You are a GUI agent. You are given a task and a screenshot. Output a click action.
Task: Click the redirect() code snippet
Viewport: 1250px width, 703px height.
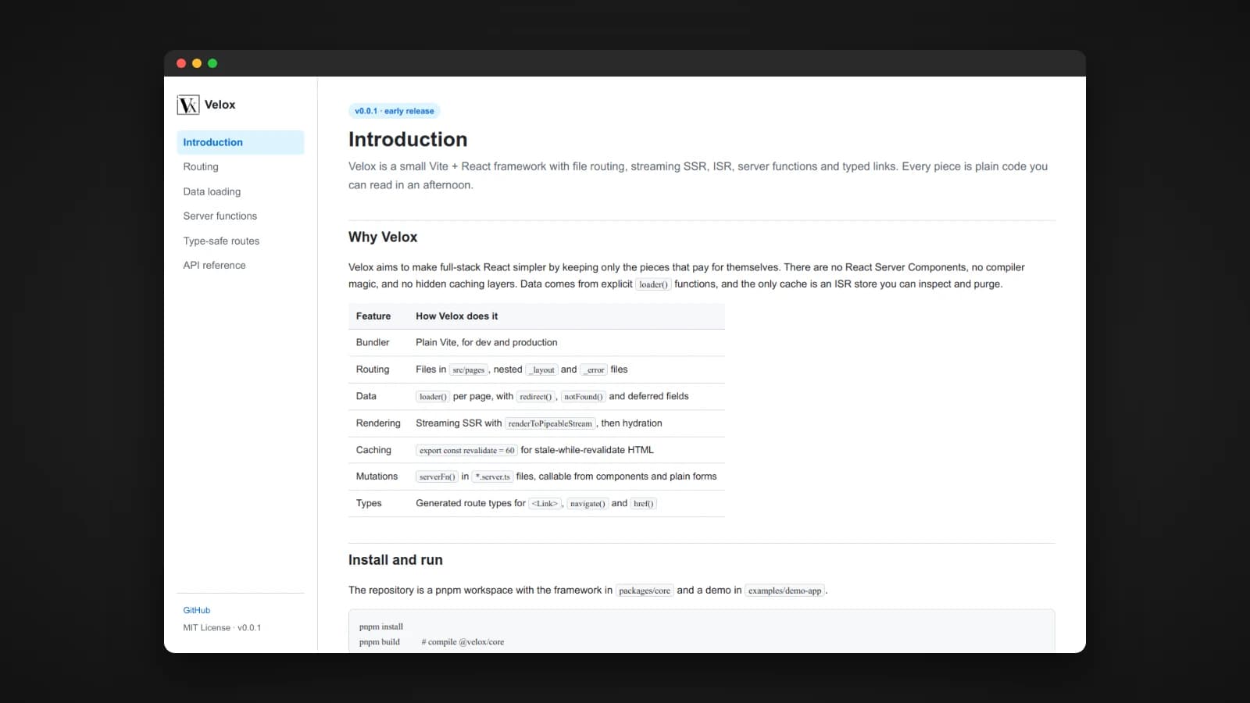tap(535, 397)
